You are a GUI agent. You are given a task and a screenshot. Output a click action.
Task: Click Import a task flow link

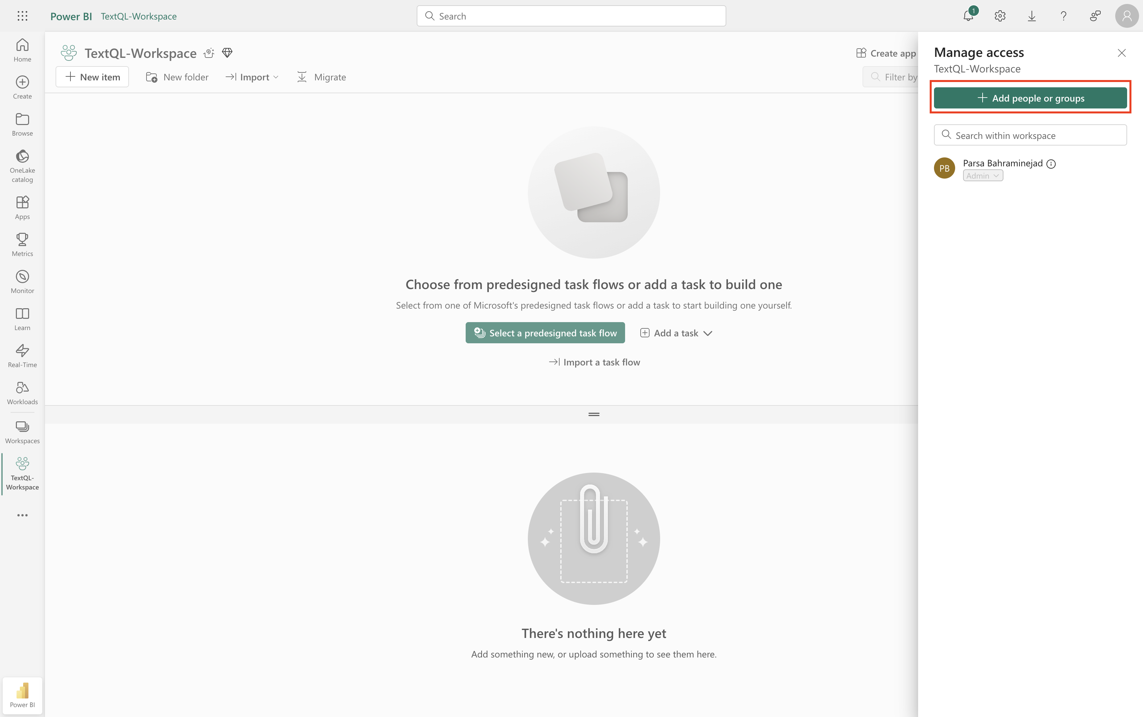tap(594, 362)
